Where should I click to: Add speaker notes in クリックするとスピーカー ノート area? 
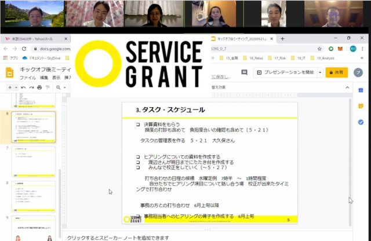[118, 237]
